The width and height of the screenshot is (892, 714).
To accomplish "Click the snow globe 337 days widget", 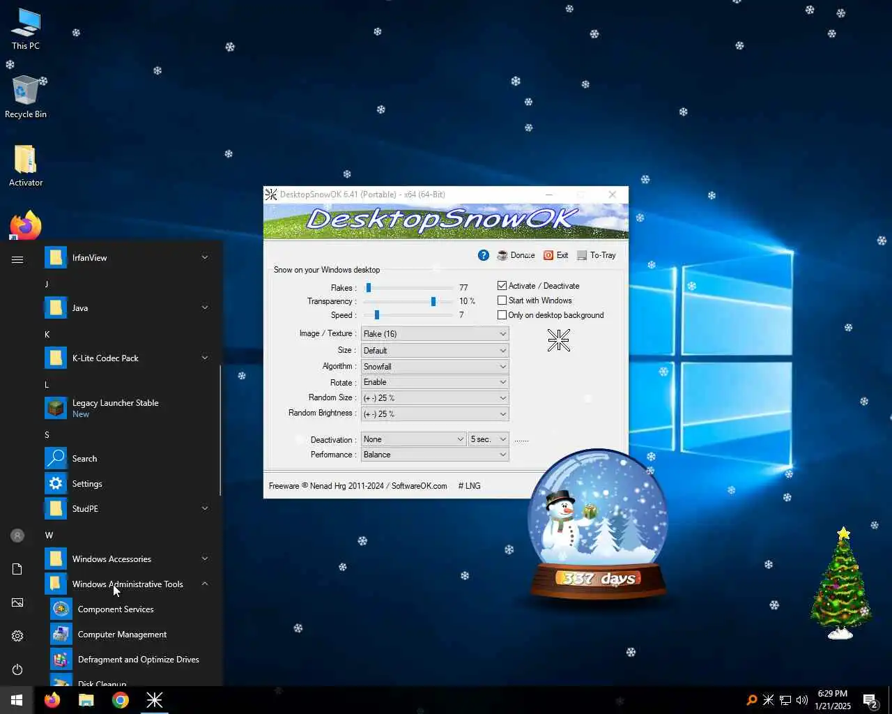I will (x=598, y=524).
